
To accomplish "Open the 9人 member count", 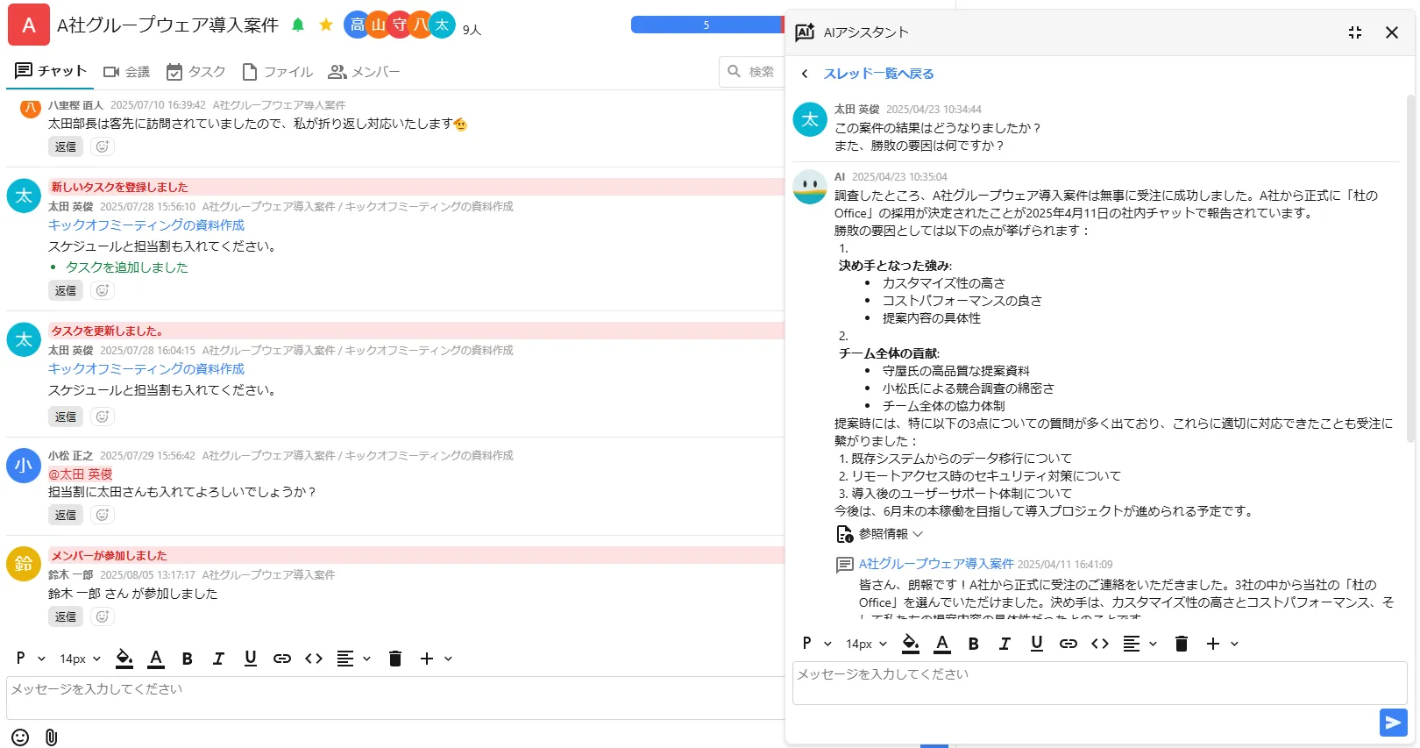I will (472, 30).
